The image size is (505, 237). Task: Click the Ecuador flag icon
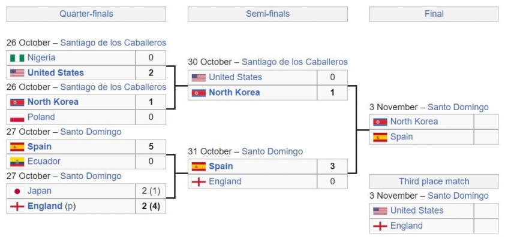click(17, 162)
